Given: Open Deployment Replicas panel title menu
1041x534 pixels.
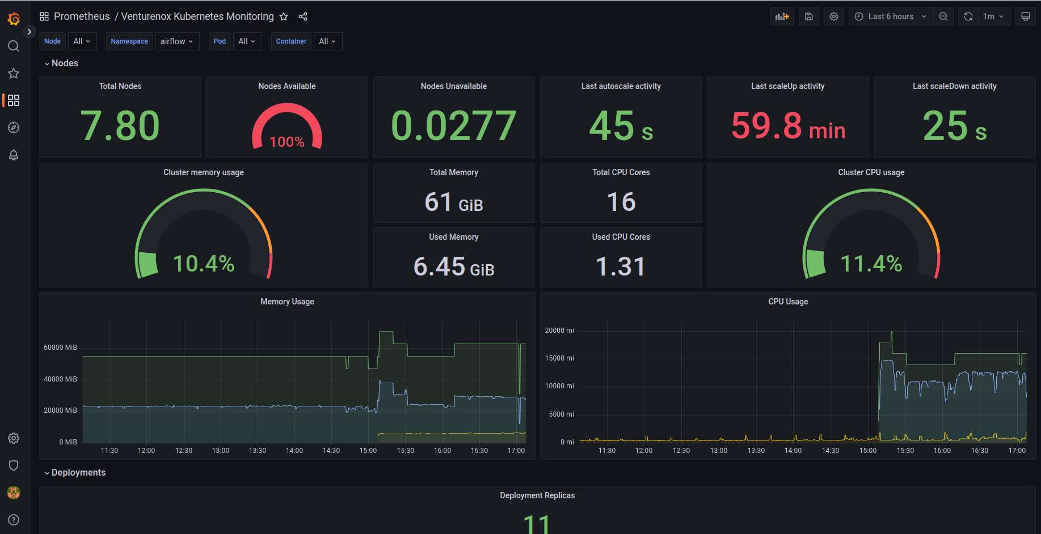Looking at the screenshot, I should pyautogui.click(x=537, y=495).
